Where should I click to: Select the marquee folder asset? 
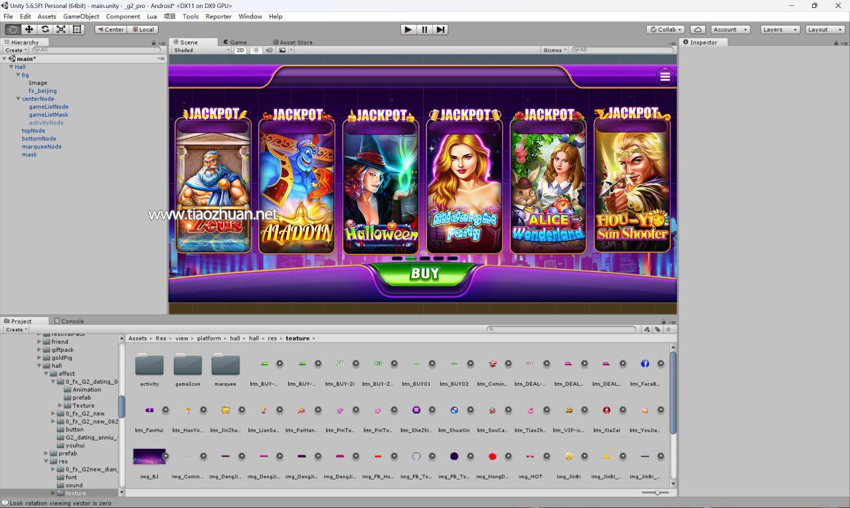[x=225, y=371]
